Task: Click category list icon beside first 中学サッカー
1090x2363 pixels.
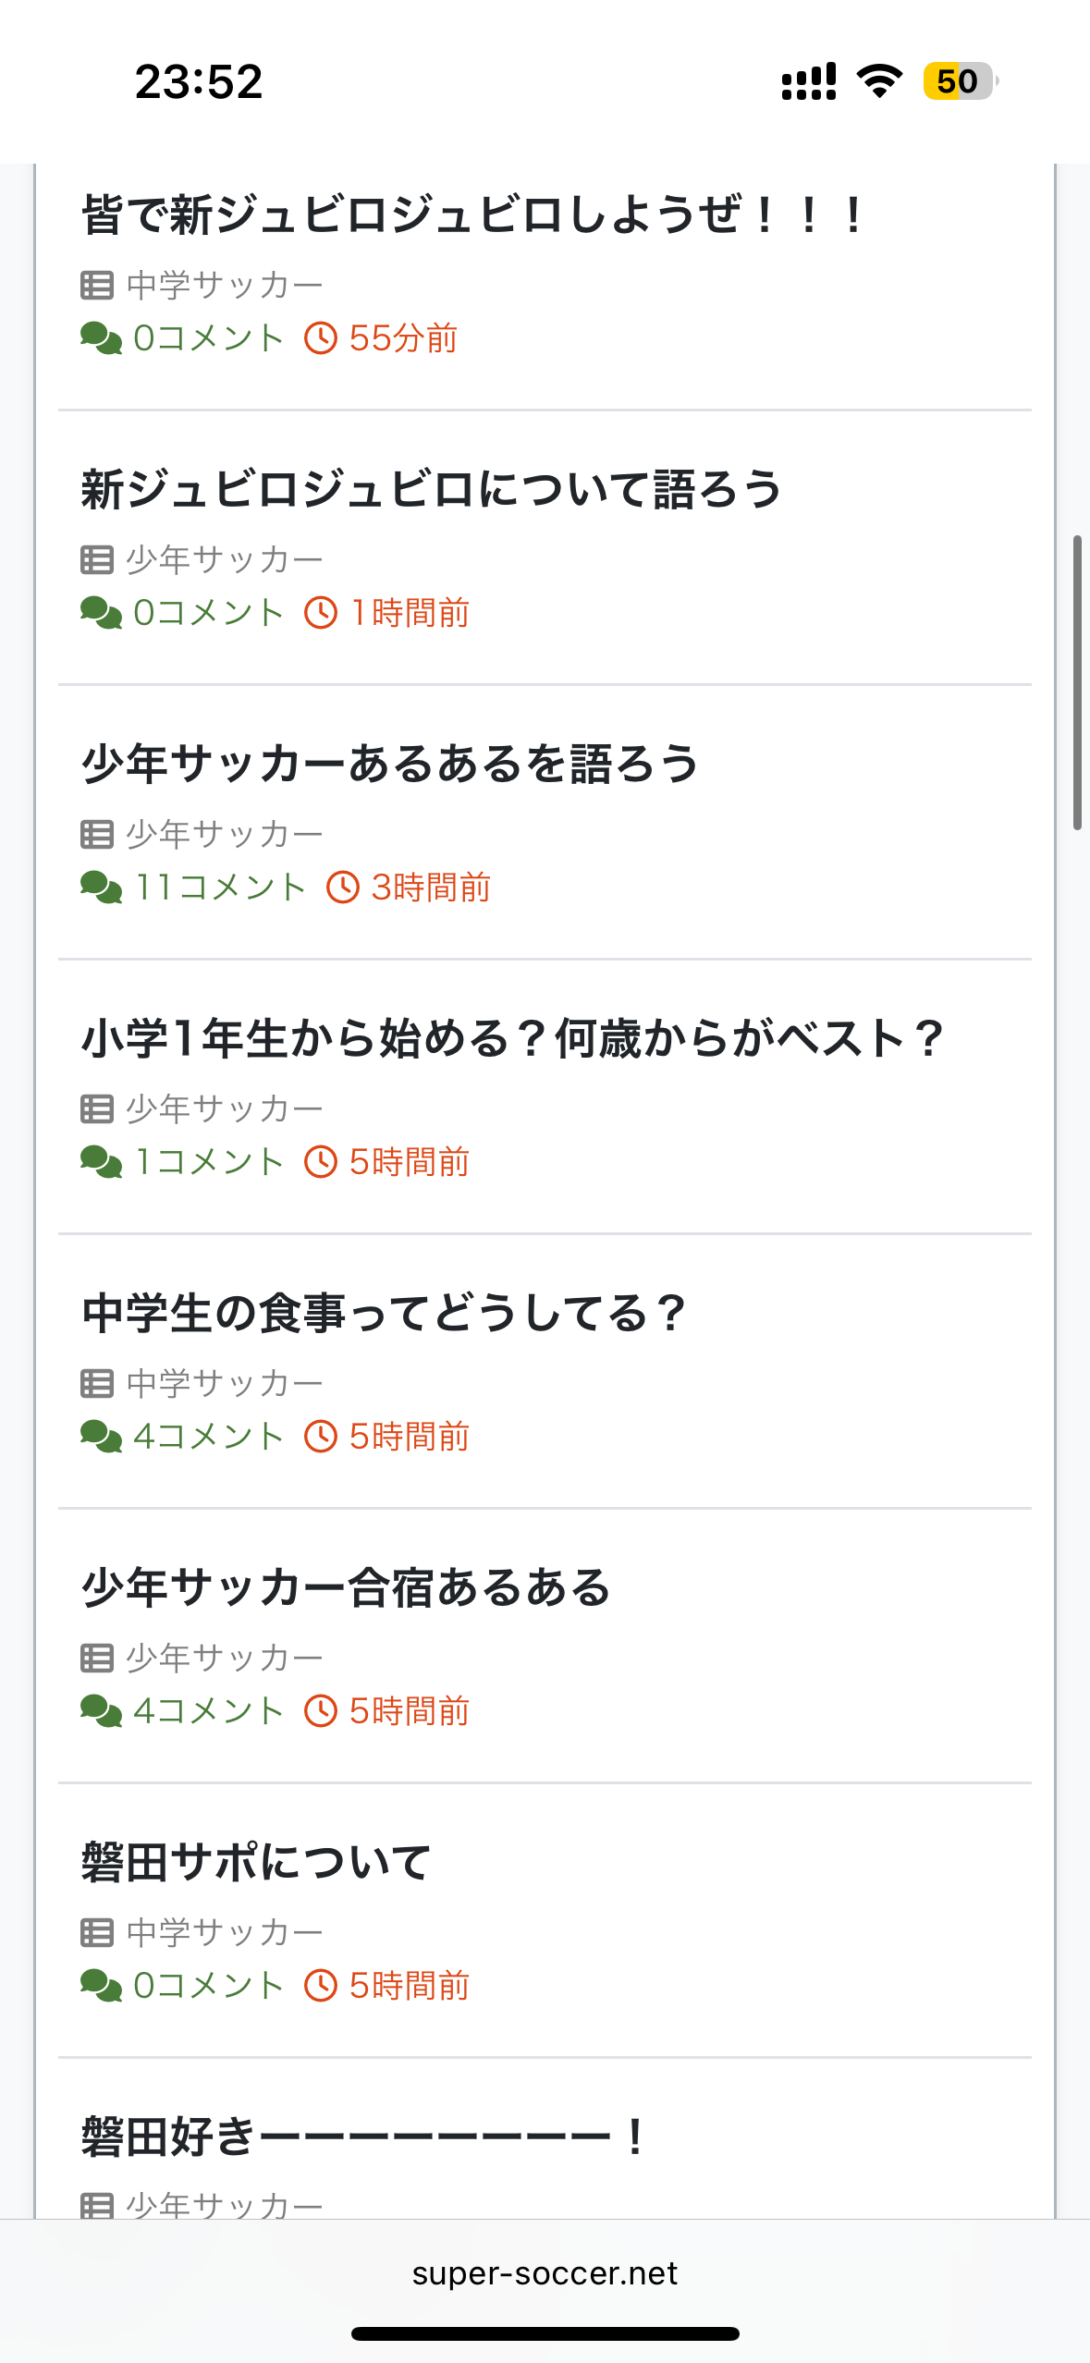Action: coord(97,286)
